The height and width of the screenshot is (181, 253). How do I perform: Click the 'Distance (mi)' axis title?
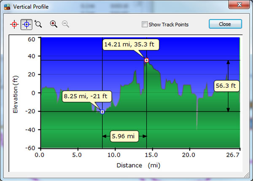[138, 165]
